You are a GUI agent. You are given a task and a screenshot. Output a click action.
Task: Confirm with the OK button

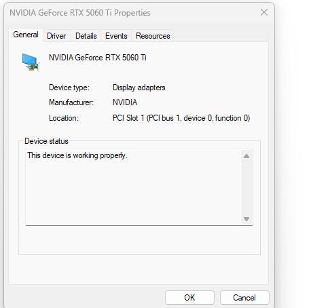pos(189,298)
